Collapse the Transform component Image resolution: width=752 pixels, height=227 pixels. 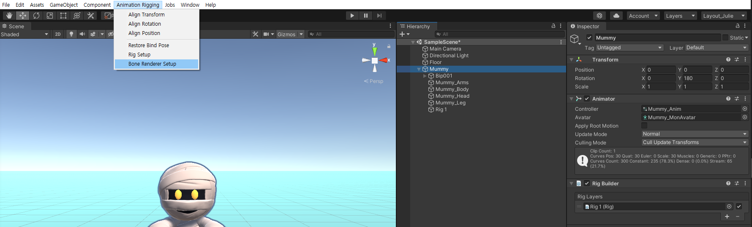(x=571, y=59)
